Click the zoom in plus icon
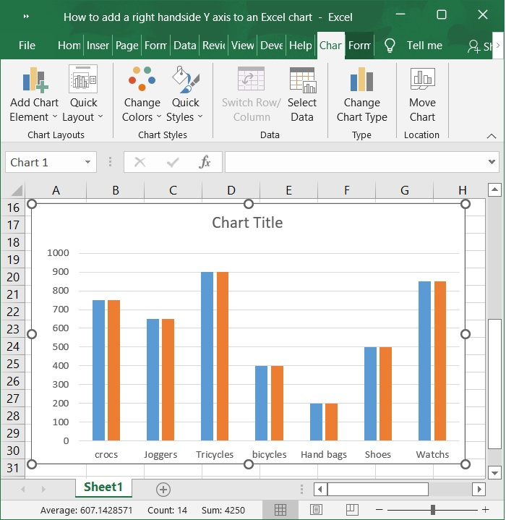Viewport: 506px width, 520px height. pyautogui.click(x=486, y=510)
